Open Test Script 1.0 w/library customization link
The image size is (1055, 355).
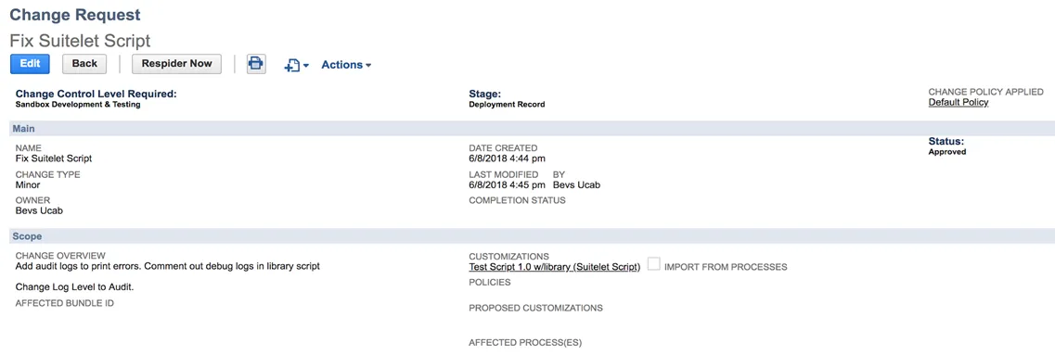[x=555, y=267]
